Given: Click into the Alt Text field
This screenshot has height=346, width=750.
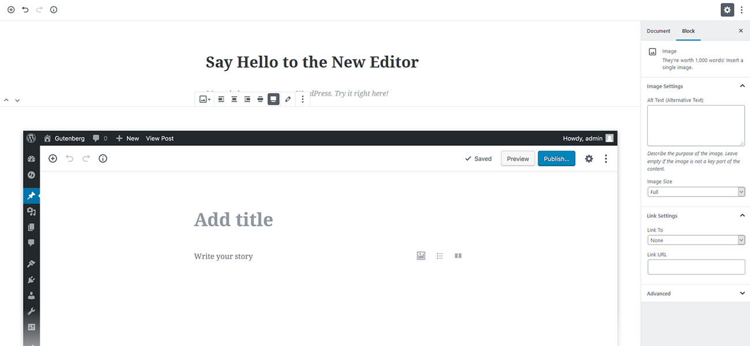Looking at the screenshot, I should tap(696, 126).
